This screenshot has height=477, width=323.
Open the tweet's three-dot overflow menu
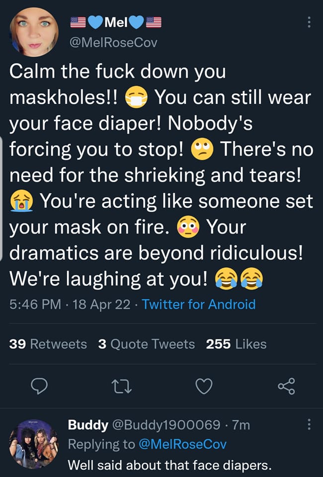[x=309, y=22]
